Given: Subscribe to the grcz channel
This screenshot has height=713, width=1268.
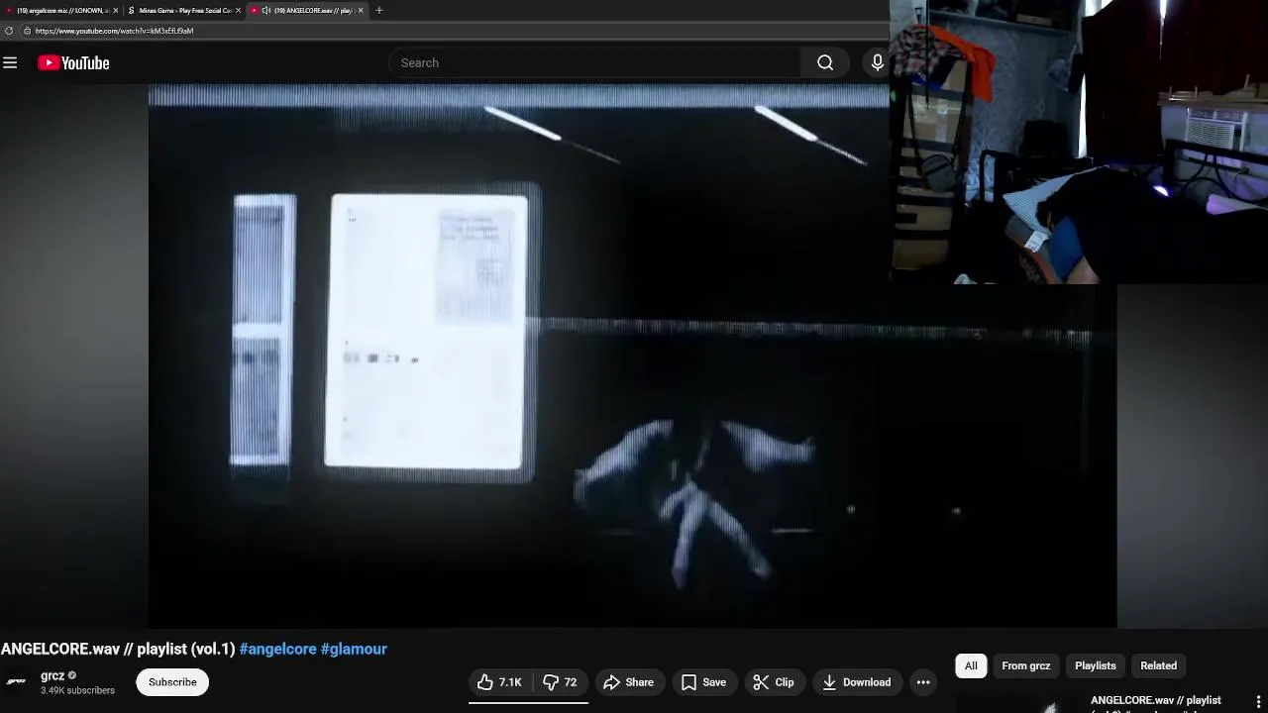Looking at the screenshot, I should 172,682.
